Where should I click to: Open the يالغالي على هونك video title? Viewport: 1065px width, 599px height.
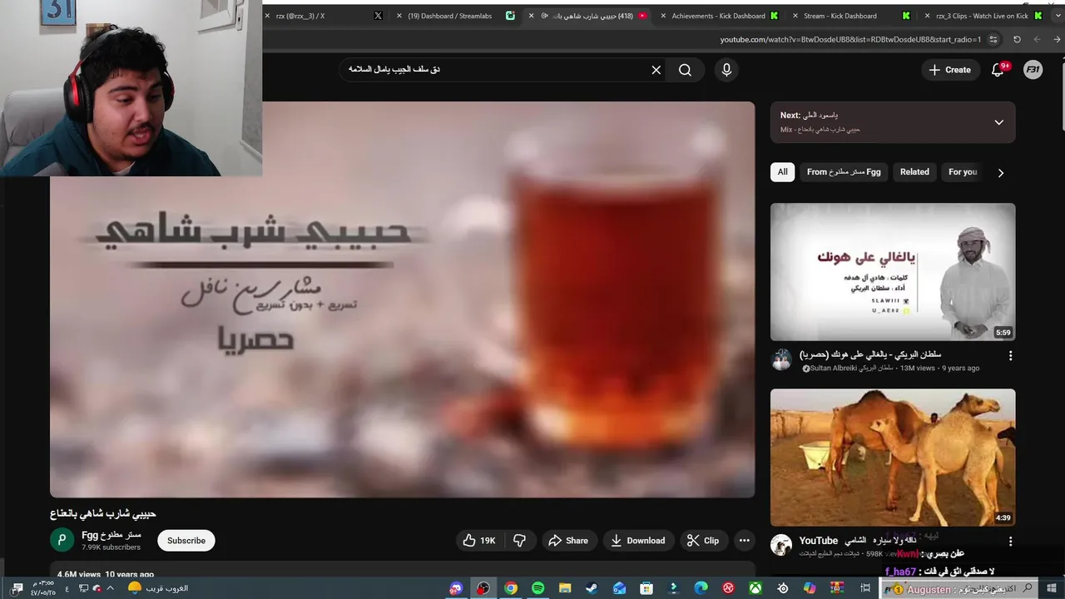pos(870,354)
